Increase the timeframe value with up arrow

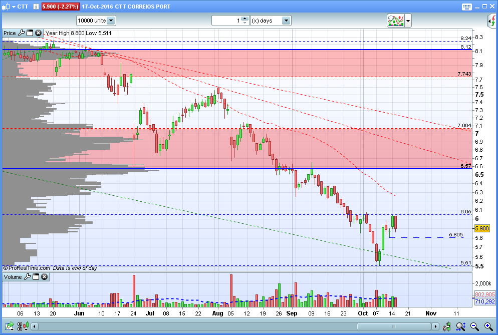(x=244, y=19)
